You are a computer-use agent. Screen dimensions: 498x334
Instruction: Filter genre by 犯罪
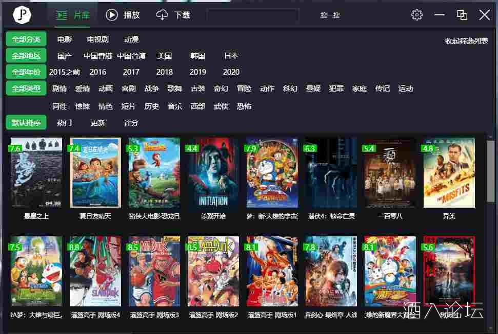click(x=336, y=88)
